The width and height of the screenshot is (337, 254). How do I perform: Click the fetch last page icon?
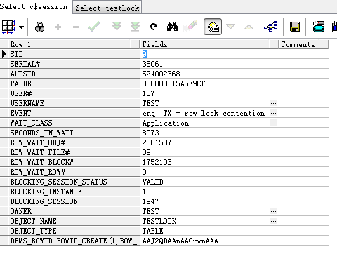[x=135, y=27]
